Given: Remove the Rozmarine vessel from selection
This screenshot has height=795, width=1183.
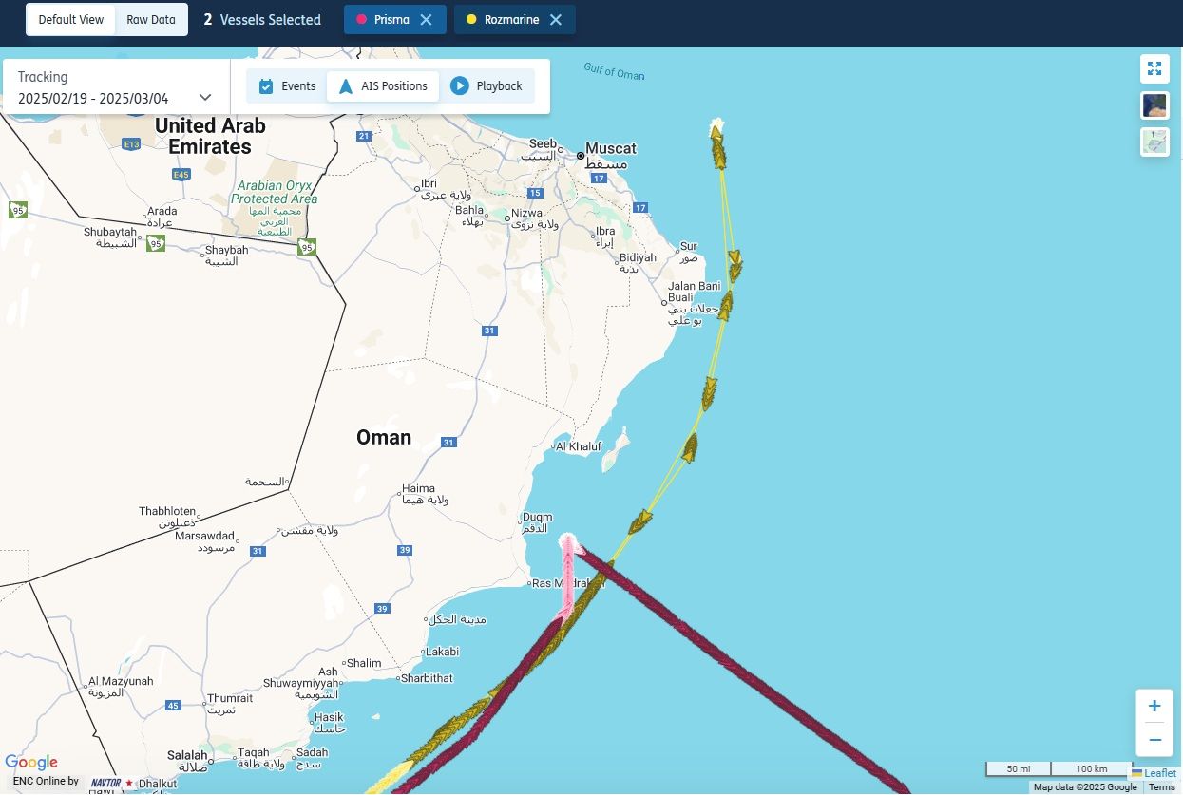Looking at the screenshot, I should click(556, 19).
